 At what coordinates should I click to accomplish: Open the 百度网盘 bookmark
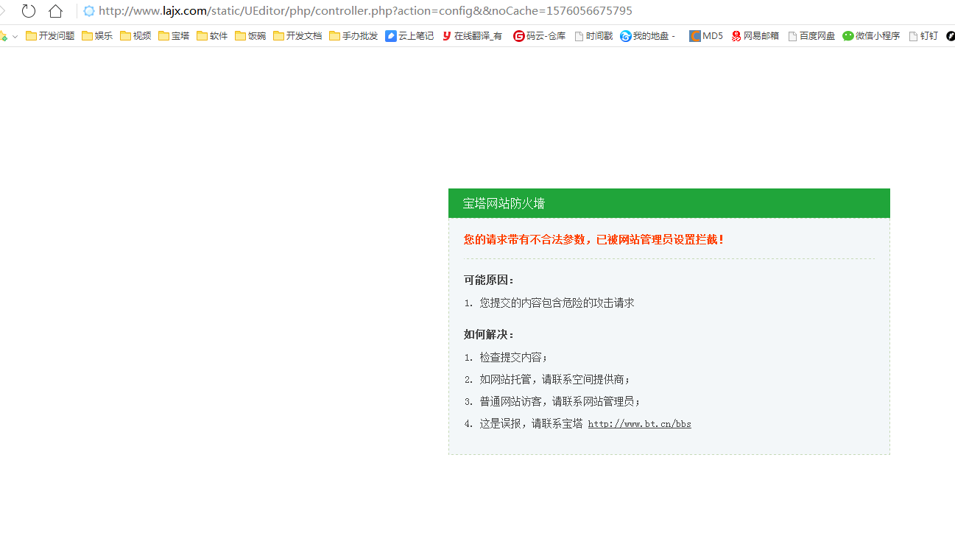coord(811,35)
